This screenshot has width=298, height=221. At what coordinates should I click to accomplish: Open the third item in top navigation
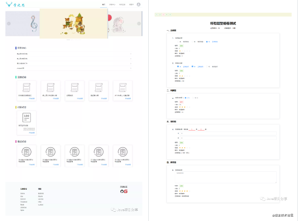coord(122,4)
